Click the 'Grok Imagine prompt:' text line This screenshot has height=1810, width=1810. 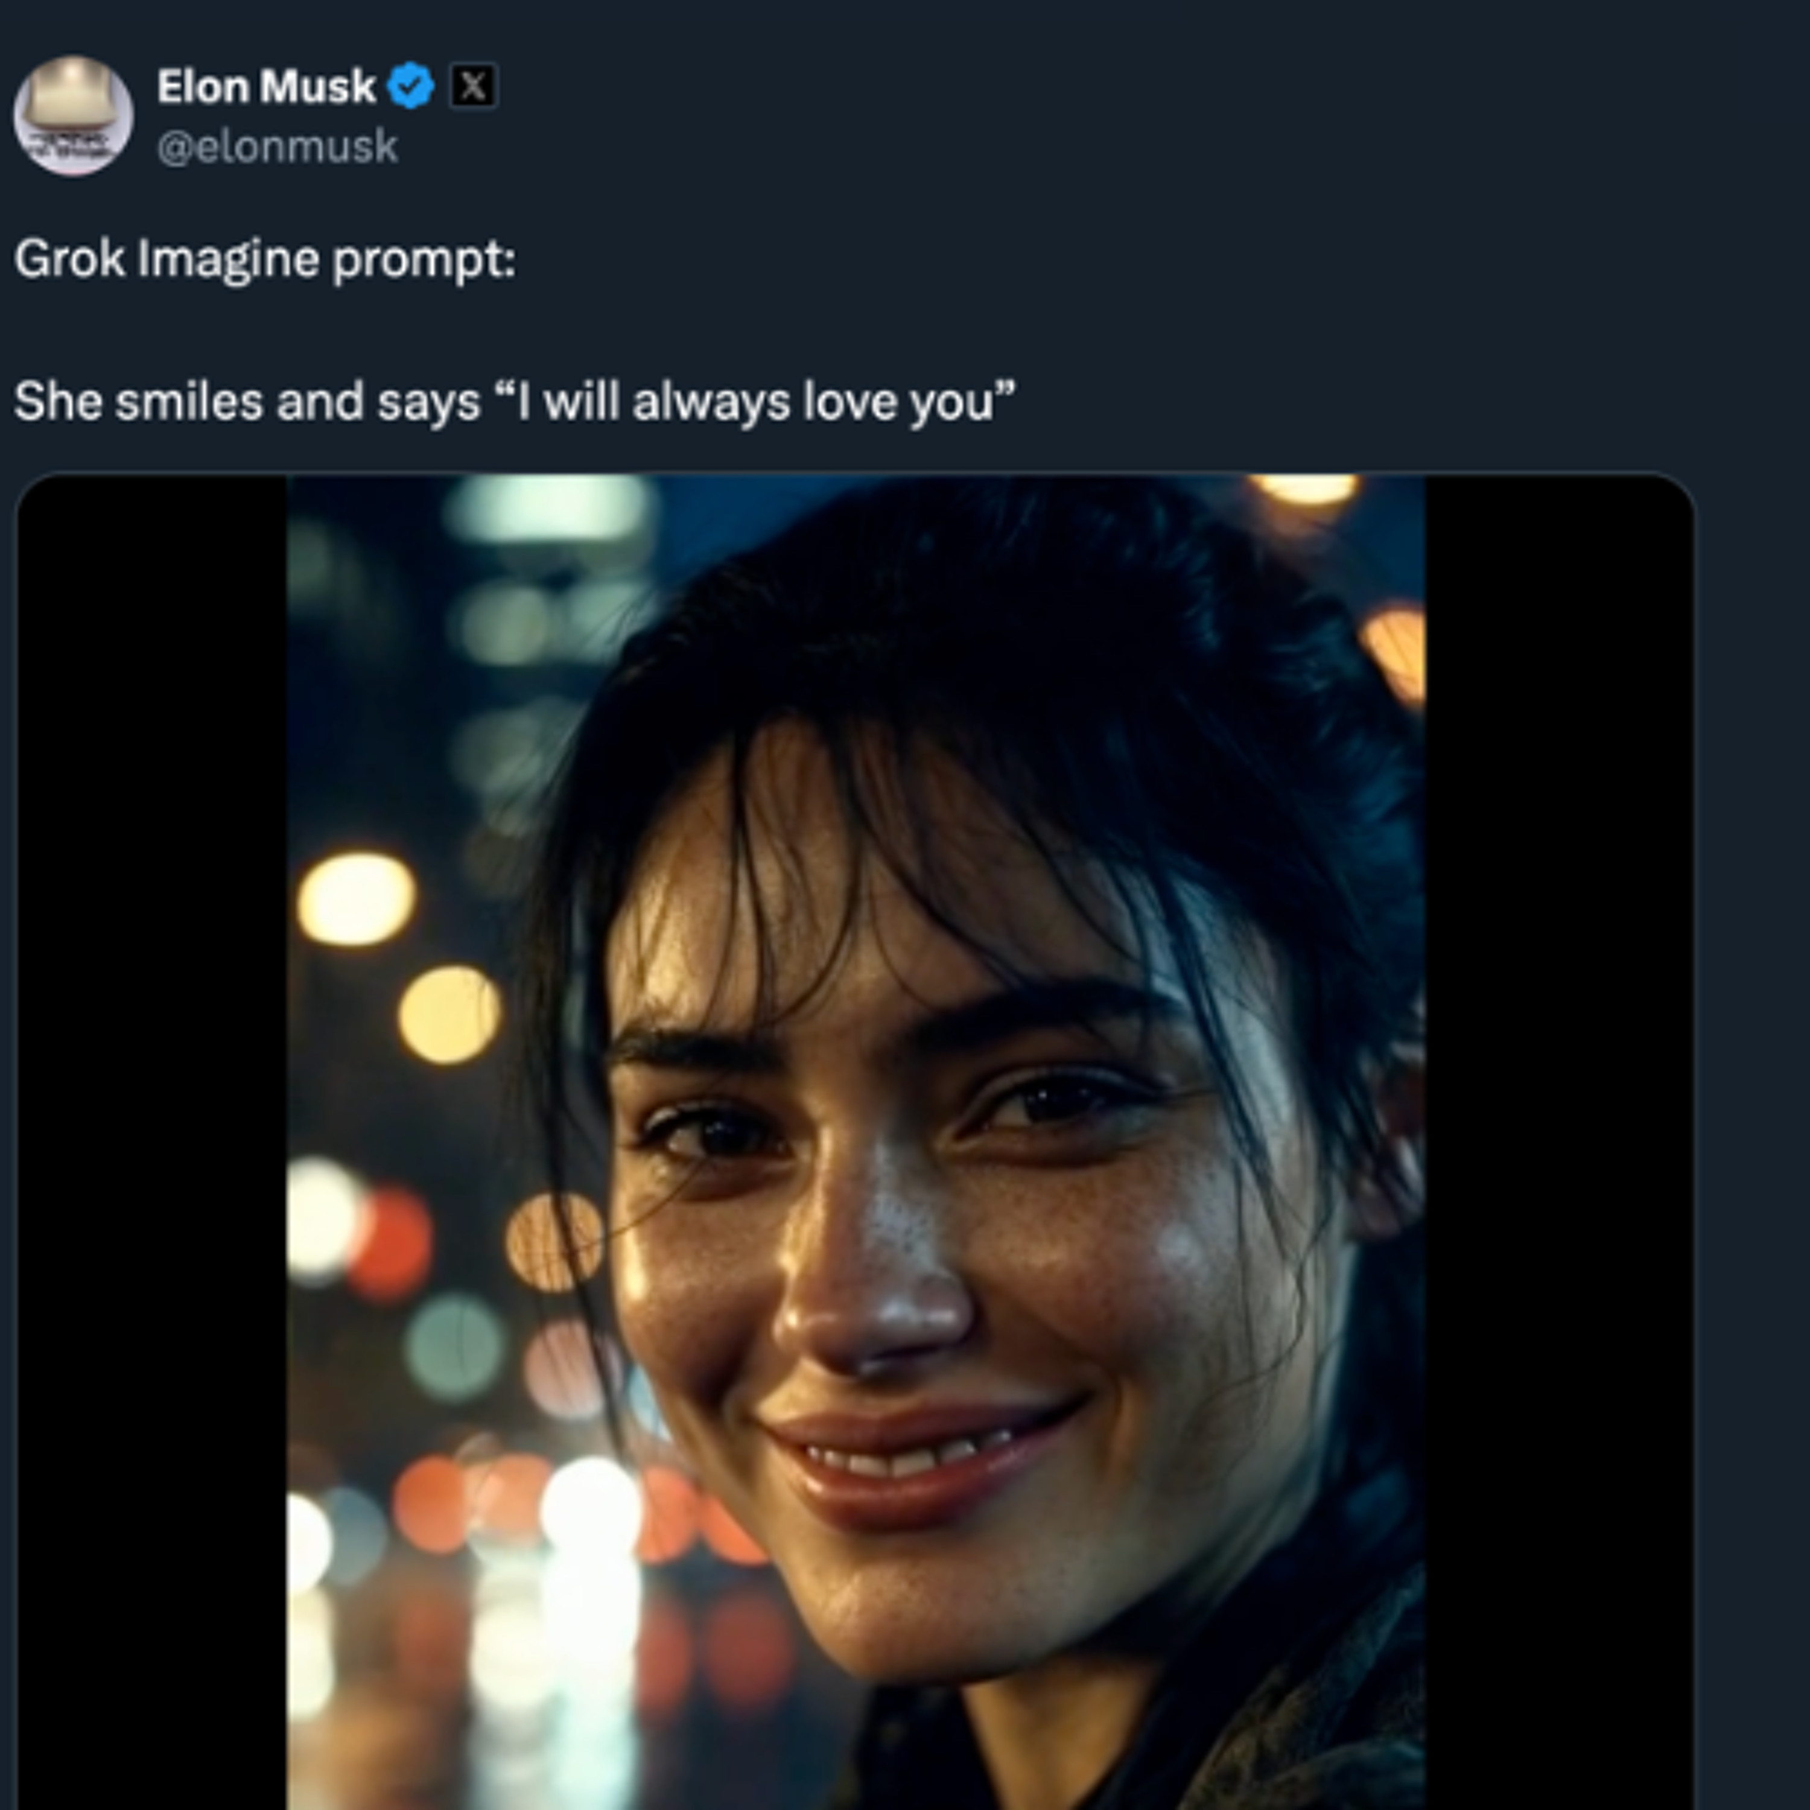point(265,259)
